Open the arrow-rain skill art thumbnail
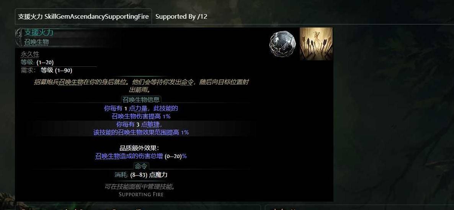 [x=316, y=44]
